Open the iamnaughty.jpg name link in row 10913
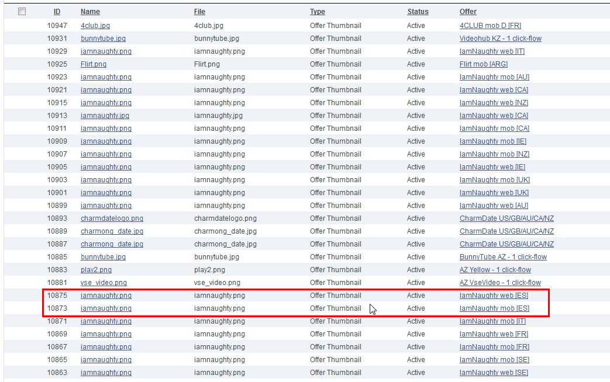The height and width of the screenshot is (382, 610). click(105, 116)
